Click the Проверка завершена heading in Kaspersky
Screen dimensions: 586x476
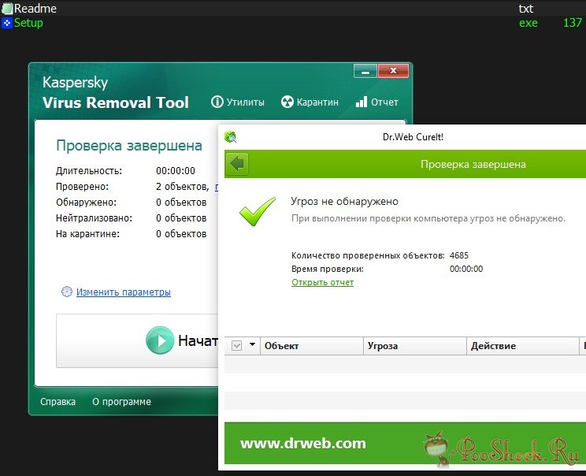pos(129,146)
